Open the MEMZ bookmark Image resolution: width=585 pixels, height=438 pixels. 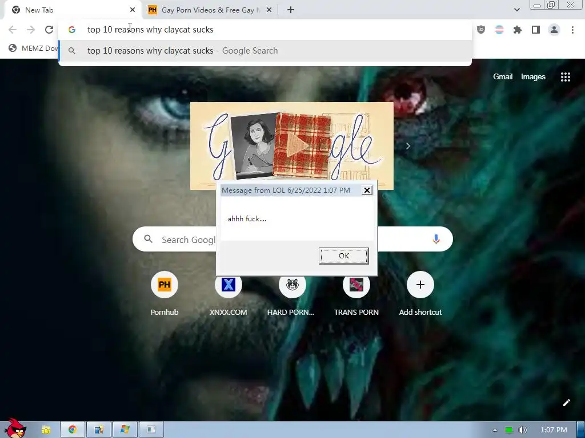click(x=34, y=48)
